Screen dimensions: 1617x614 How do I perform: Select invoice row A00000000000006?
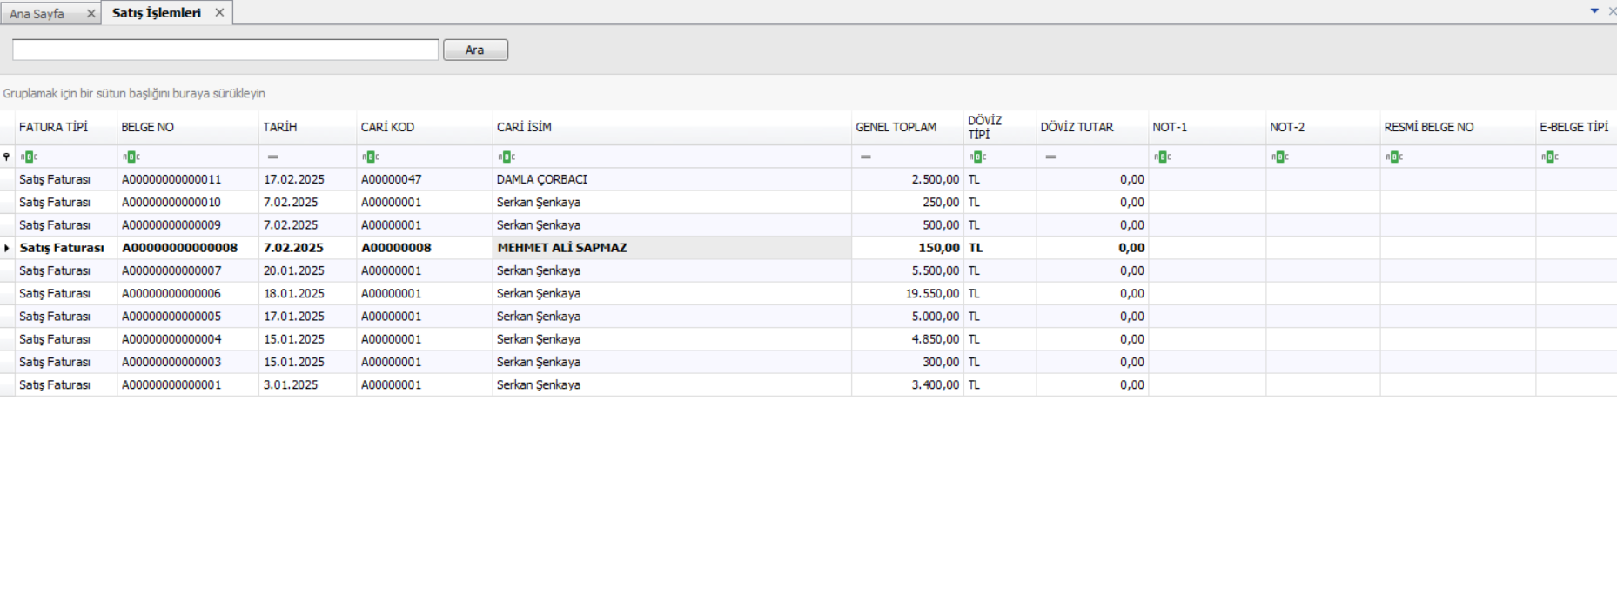click(171, 294)
